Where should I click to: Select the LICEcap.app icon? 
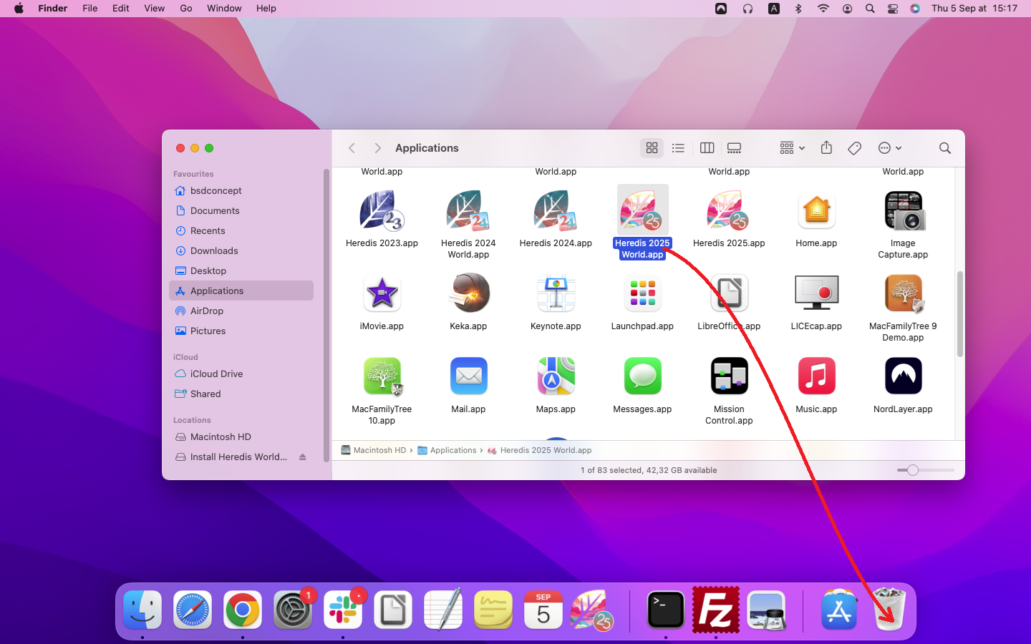tap(816, 293)
